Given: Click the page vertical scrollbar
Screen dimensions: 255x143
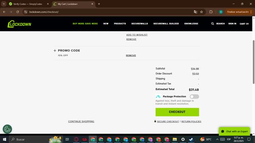Looking at the screenshot, I should [x=253, y=62].
